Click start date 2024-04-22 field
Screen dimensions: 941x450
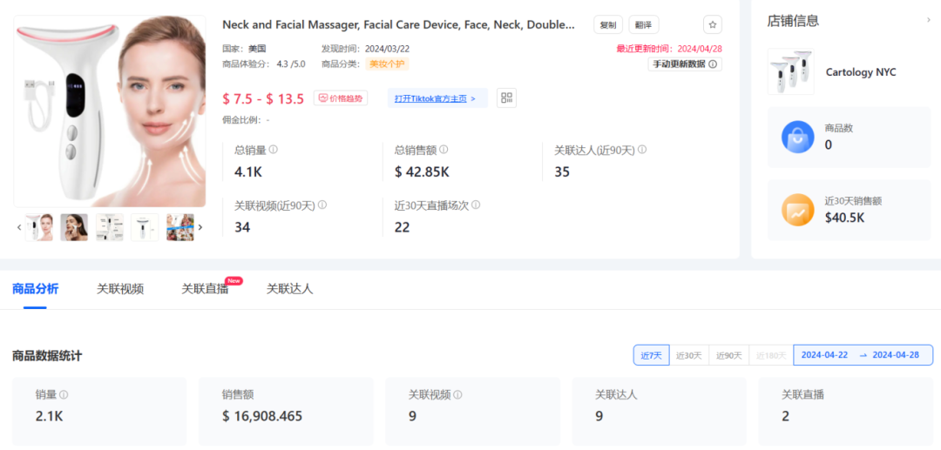(824, 355)
